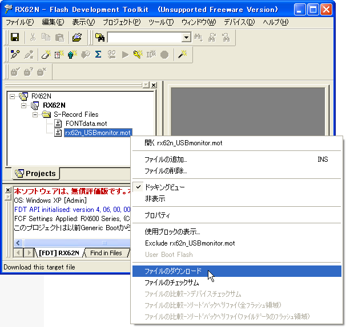
Task: Click the Paste clipboard icon
Action: [59, 37]
